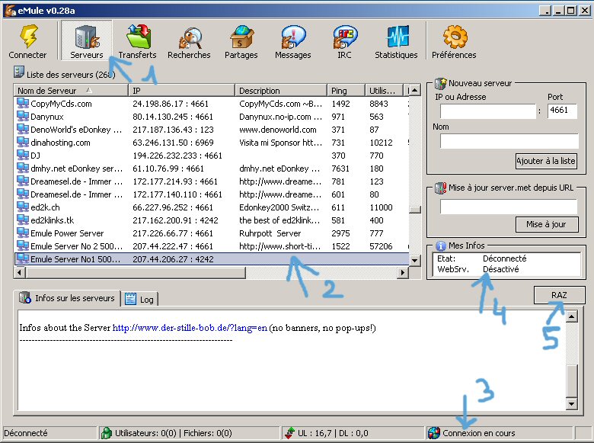Click the Mise à jour server.met icon
The image size is (594, 443).
point(440,188)
